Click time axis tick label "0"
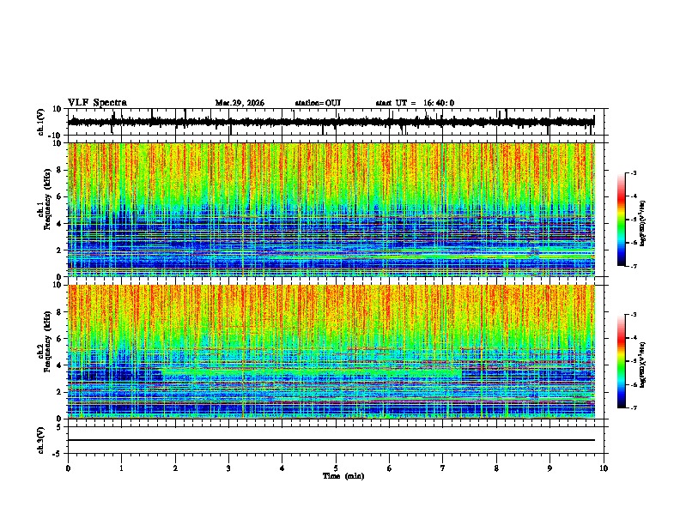 point(68,468)
